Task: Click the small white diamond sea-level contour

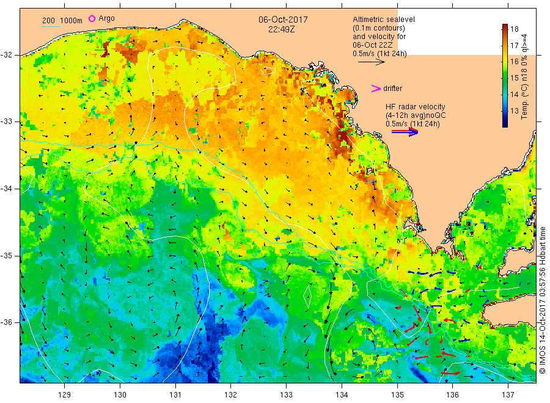Action: pos(307,297)
